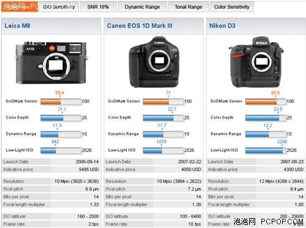Select Leica low-light ISO value 842

point(55,142)
